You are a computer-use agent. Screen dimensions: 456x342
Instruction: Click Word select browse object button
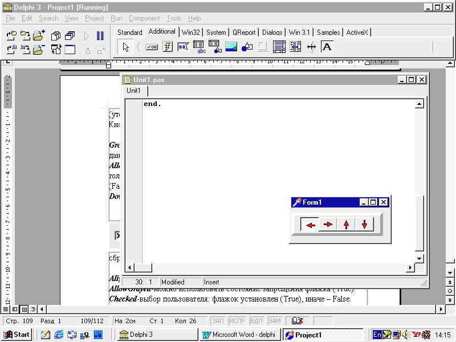coord(450,291)
